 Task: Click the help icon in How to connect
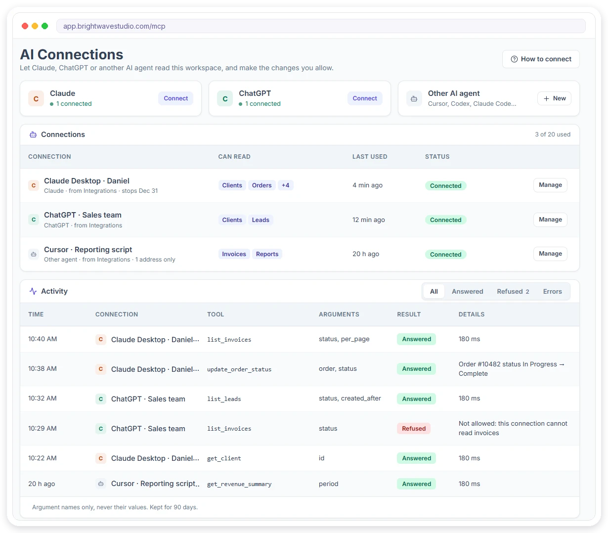pyautogui.click(x=514, y=59)
